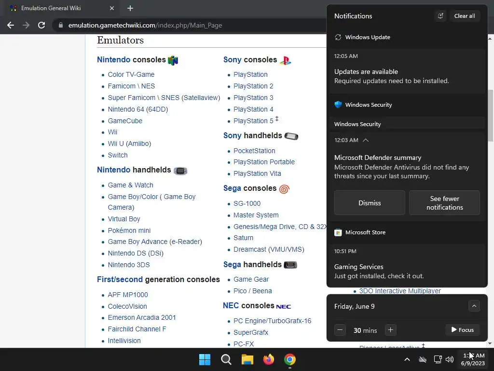Launch Firefox from the taskbar

268,359
